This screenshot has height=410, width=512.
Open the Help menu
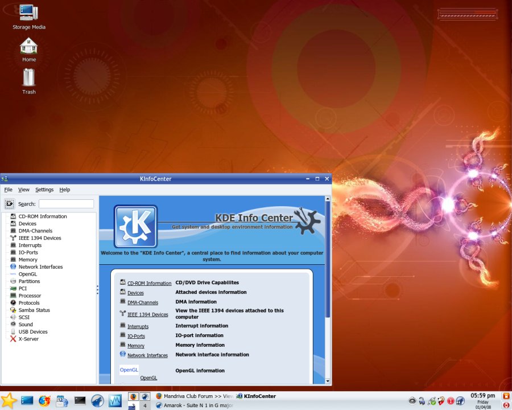(x=65, y=190)
